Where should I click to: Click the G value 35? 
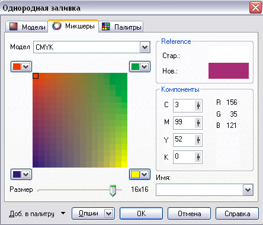[x=233, y=114]
